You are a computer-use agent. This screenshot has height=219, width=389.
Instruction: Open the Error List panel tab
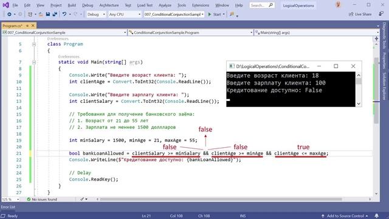(x=8, y=207)
